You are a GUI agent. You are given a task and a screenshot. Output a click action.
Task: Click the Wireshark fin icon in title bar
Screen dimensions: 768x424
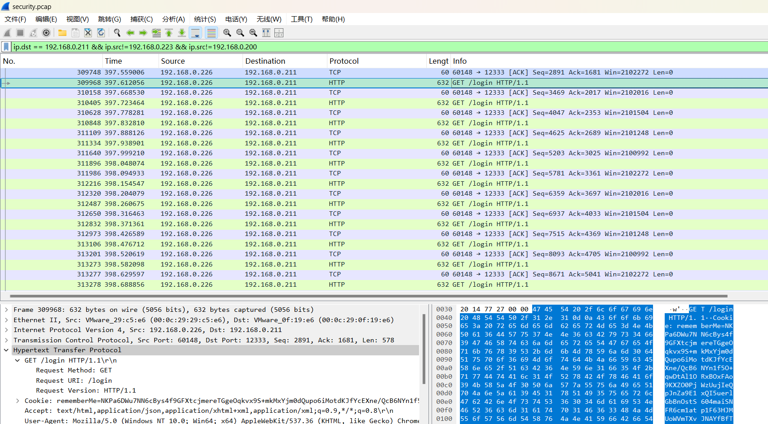pos(5,6)
